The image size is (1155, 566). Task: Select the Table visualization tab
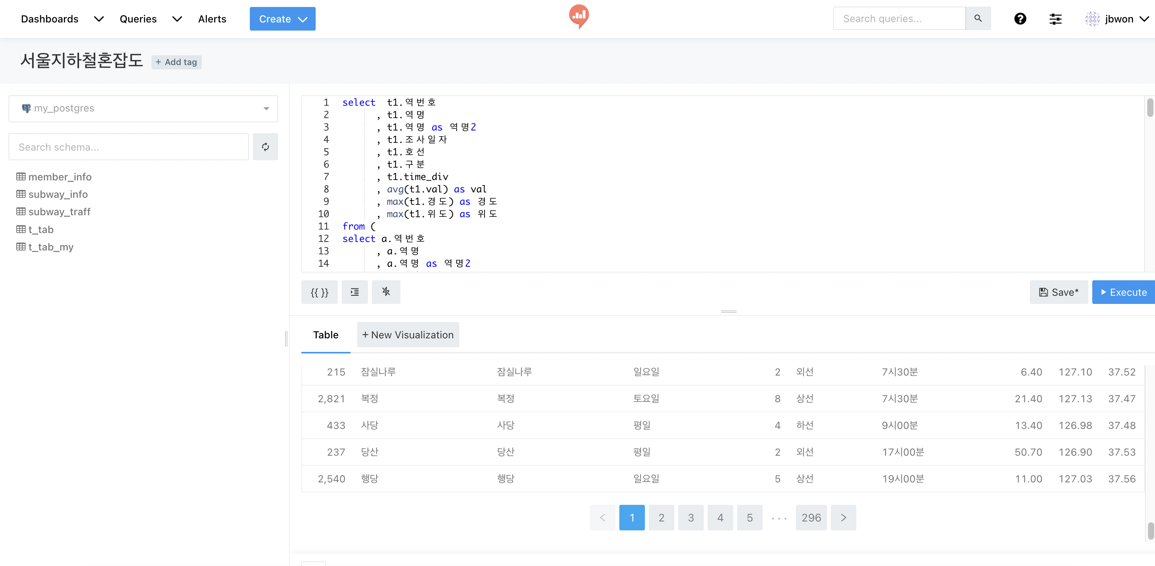pyautogui.click(x=325, y=335)
